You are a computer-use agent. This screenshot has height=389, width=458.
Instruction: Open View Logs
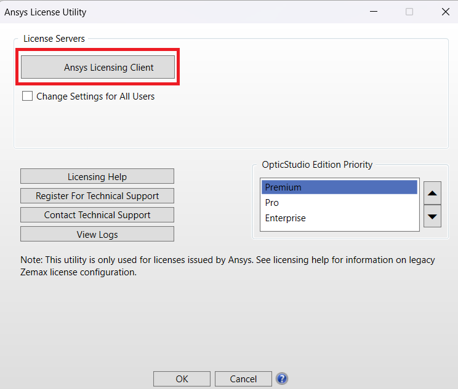point(97,234)
